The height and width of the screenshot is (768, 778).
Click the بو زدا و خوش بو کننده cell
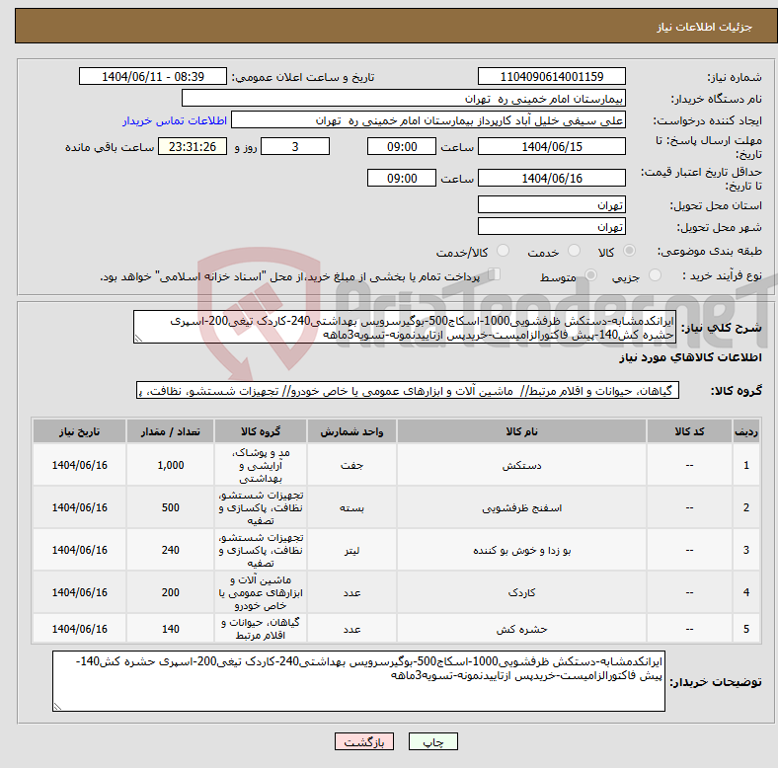click(x=521, y=550)
